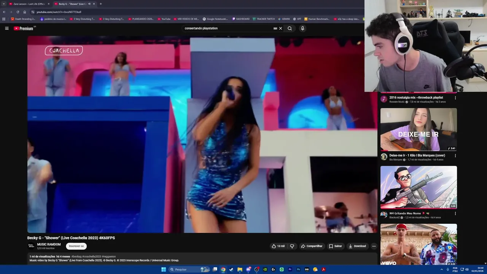Reload the current page

coord(18,12)
